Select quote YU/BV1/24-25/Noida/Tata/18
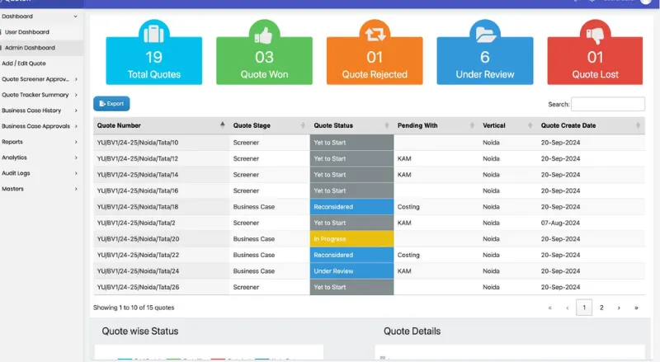The height and width of the screenshot is (362, 660). click(138, 207)
